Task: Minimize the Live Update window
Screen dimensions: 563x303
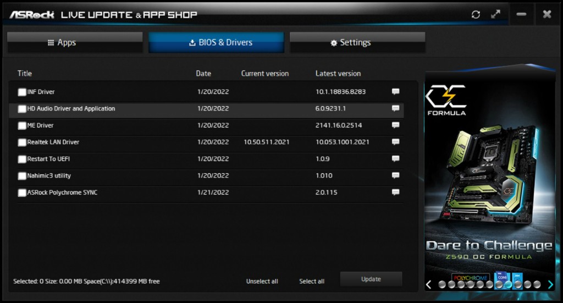Action: [x=521, y=14]
